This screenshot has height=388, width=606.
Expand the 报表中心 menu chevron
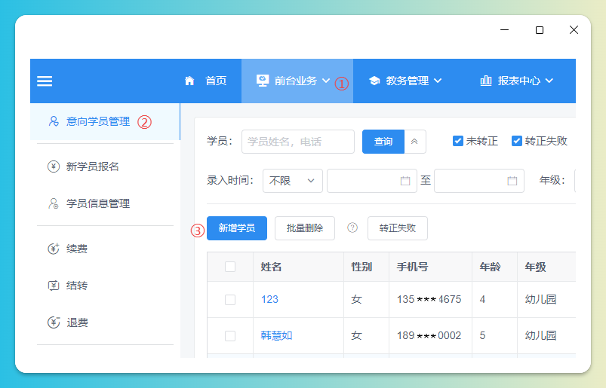(549, 81)
